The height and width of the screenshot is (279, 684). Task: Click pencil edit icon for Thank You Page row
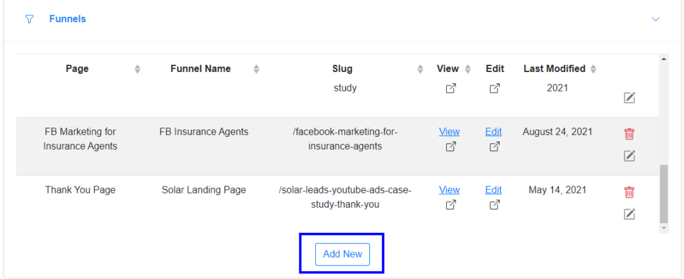pos(629,214)
